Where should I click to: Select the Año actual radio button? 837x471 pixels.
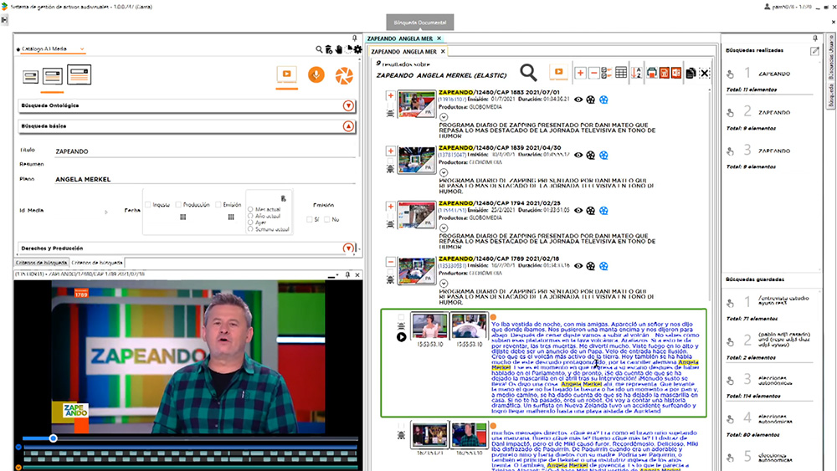250,217
